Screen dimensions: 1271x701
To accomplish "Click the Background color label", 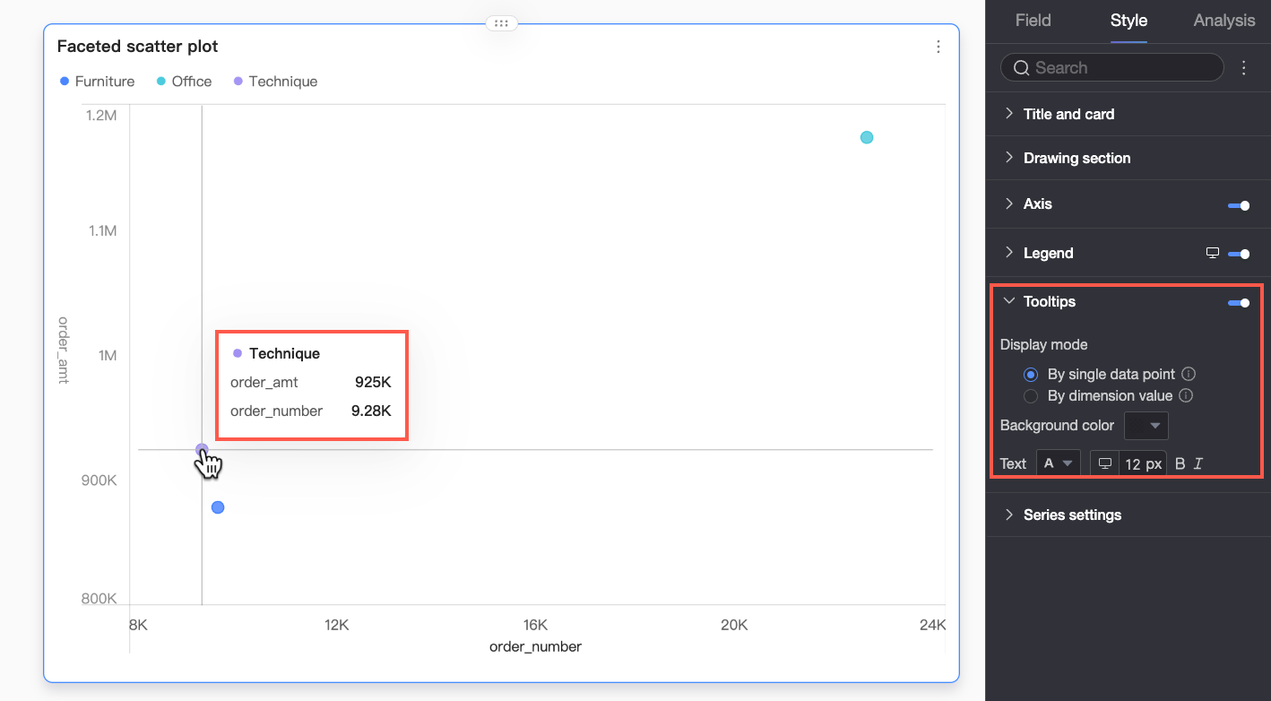I will [x=1057, y=425].
